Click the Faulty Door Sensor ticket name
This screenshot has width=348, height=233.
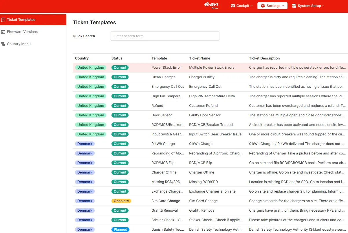coord(205,115)
